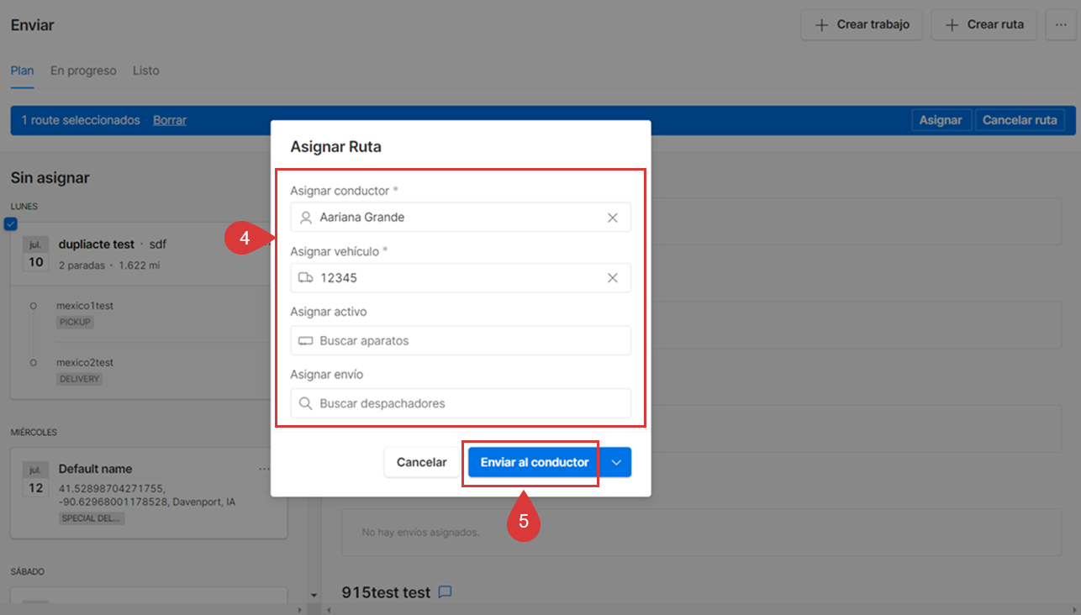1081x615 pixels.
Task: Open the three-dot menu at top right
Action: point(1060,25)
